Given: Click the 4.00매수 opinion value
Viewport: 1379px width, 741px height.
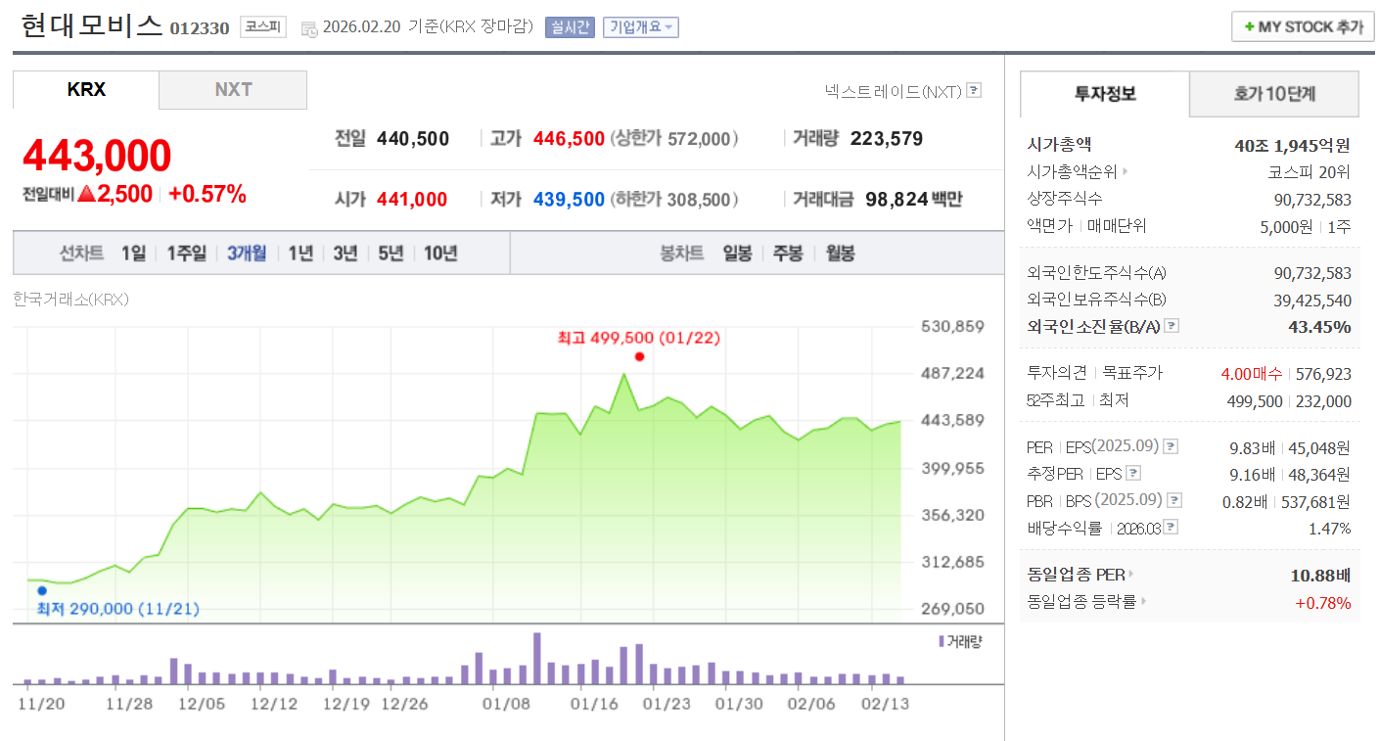Looking at the screenshot, I should [1252, 373].
